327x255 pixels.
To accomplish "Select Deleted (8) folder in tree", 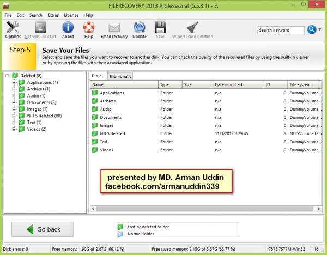I will (31, 76).
